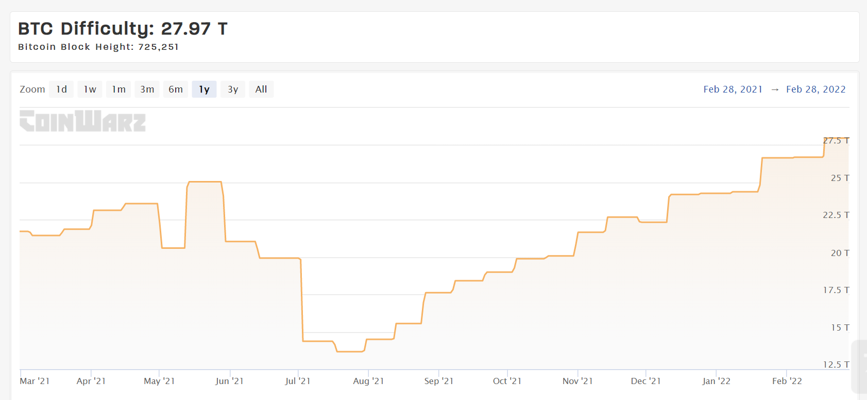The height and width of the screenshot is (400, 867).
Task: Edit the Feb 28, 2021 start date
Action: click(x=733, y=89)
